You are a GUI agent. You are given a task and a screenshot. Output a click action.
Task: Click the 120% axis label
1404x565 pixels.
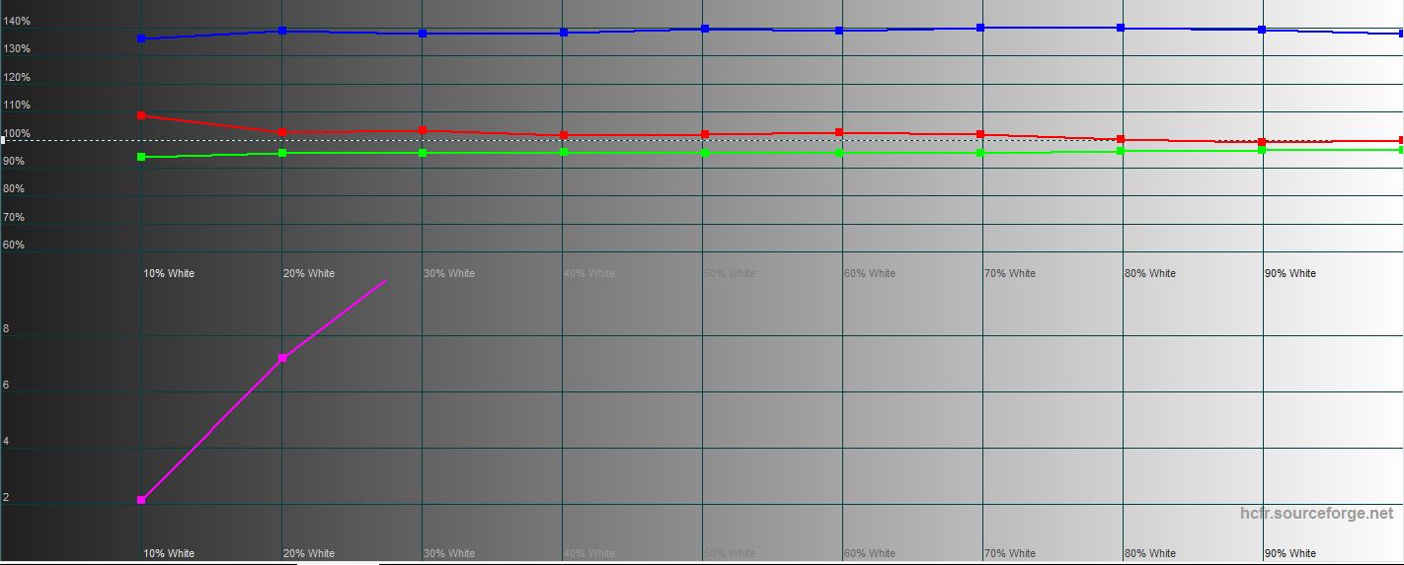[x=17, y=77]
